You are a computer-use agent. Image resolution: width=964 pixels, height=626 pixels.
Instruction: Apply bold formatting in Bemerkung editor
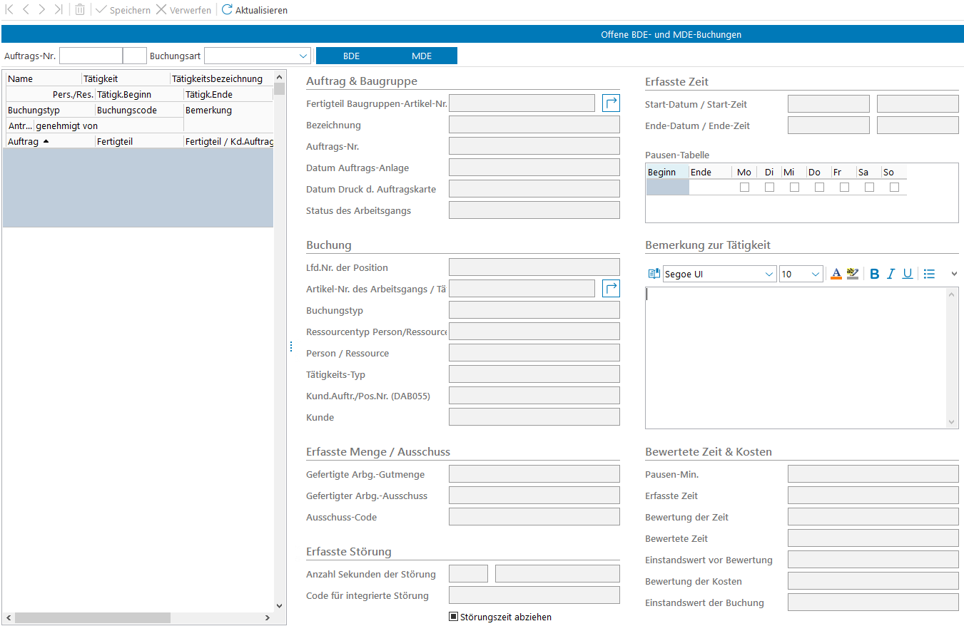click(874, 274)
